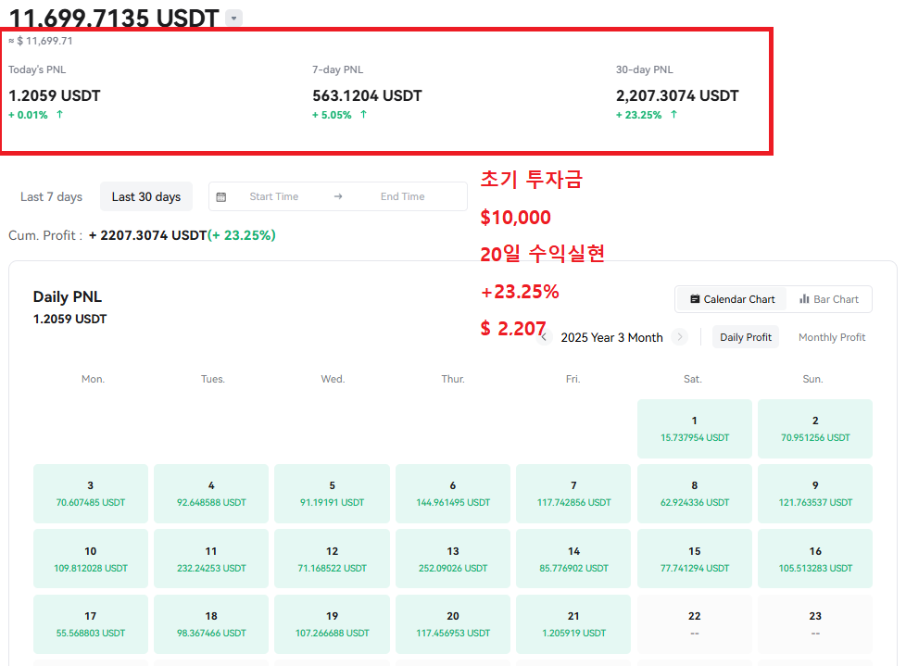Go to the next month arrow
This screenshot has height=666, width=906.
click(x=680, y=337)
